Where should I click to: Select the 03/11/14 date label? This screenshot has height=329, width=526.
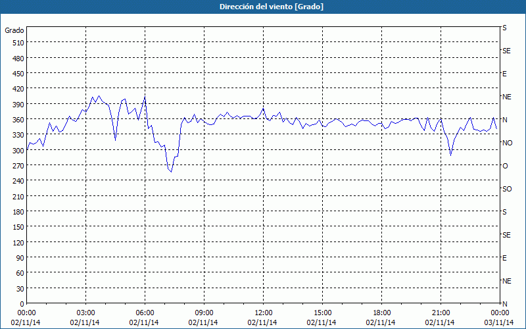pos(500,322)
